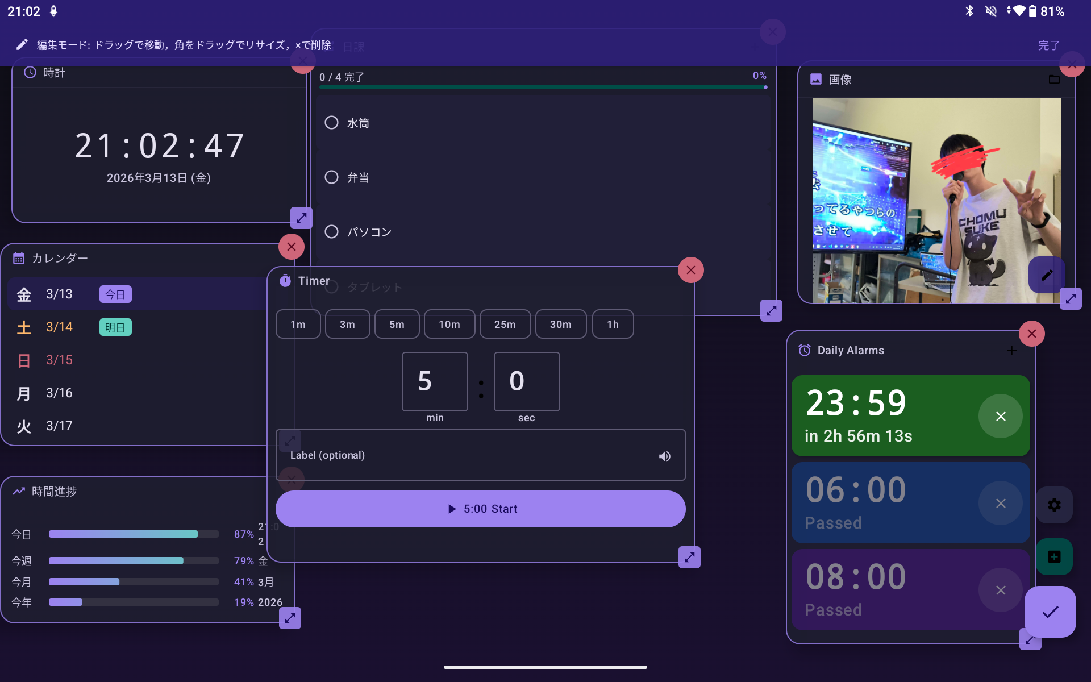Expand the clock widget with its resize arrow
Image resolution: width=1091 pixels, height=682 pixels.
click(301, 218)
